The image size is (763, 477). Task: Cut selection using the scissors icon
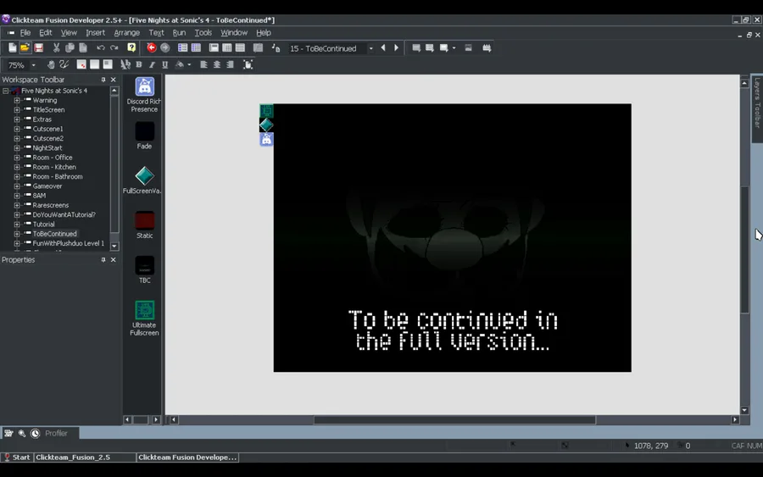(x=56, y=47)
